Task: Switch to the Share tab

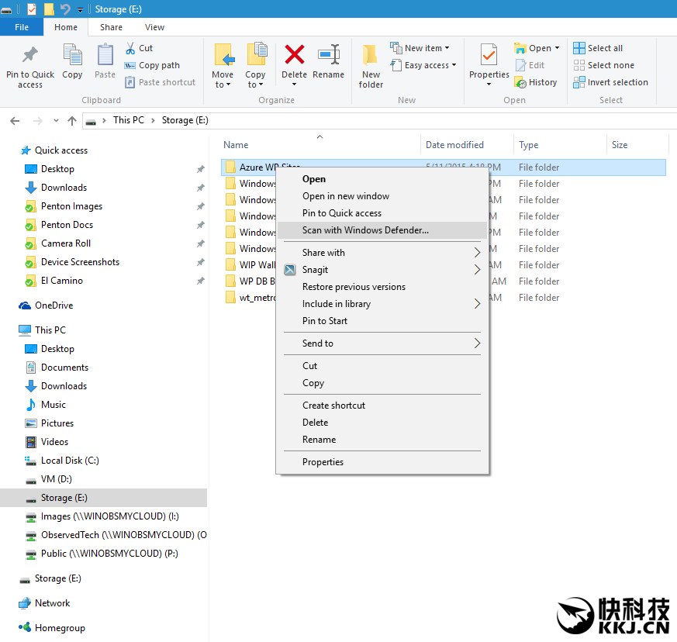Action: tap(111, 27)
